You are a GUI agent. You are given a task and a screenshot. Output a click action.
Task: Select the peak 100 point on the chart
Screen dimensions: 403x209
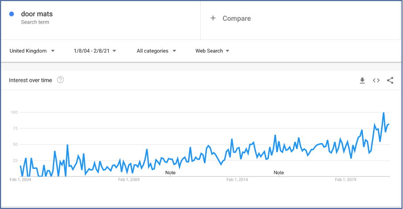coord(383,113)
